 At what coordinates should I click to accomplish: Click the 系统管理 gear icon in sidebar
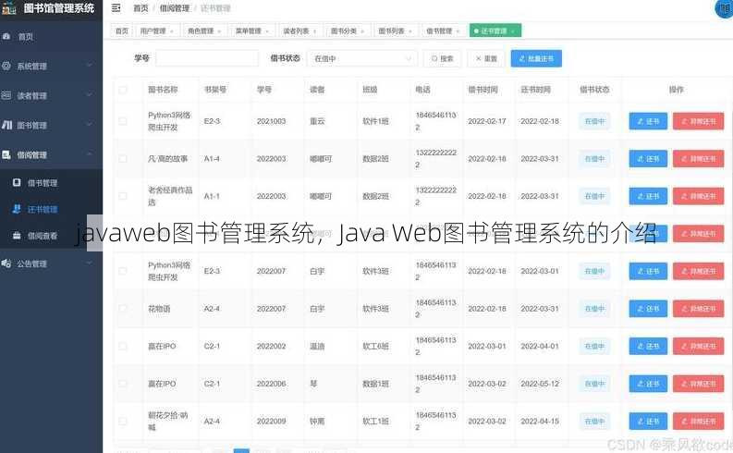tap(6, 66)
